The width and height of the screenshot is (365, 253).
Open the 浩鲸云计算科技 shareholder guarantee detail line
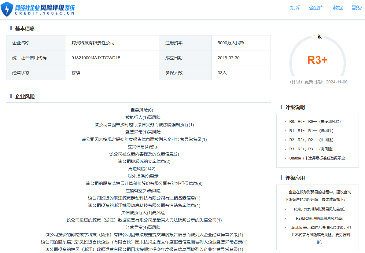click(144, 183)
